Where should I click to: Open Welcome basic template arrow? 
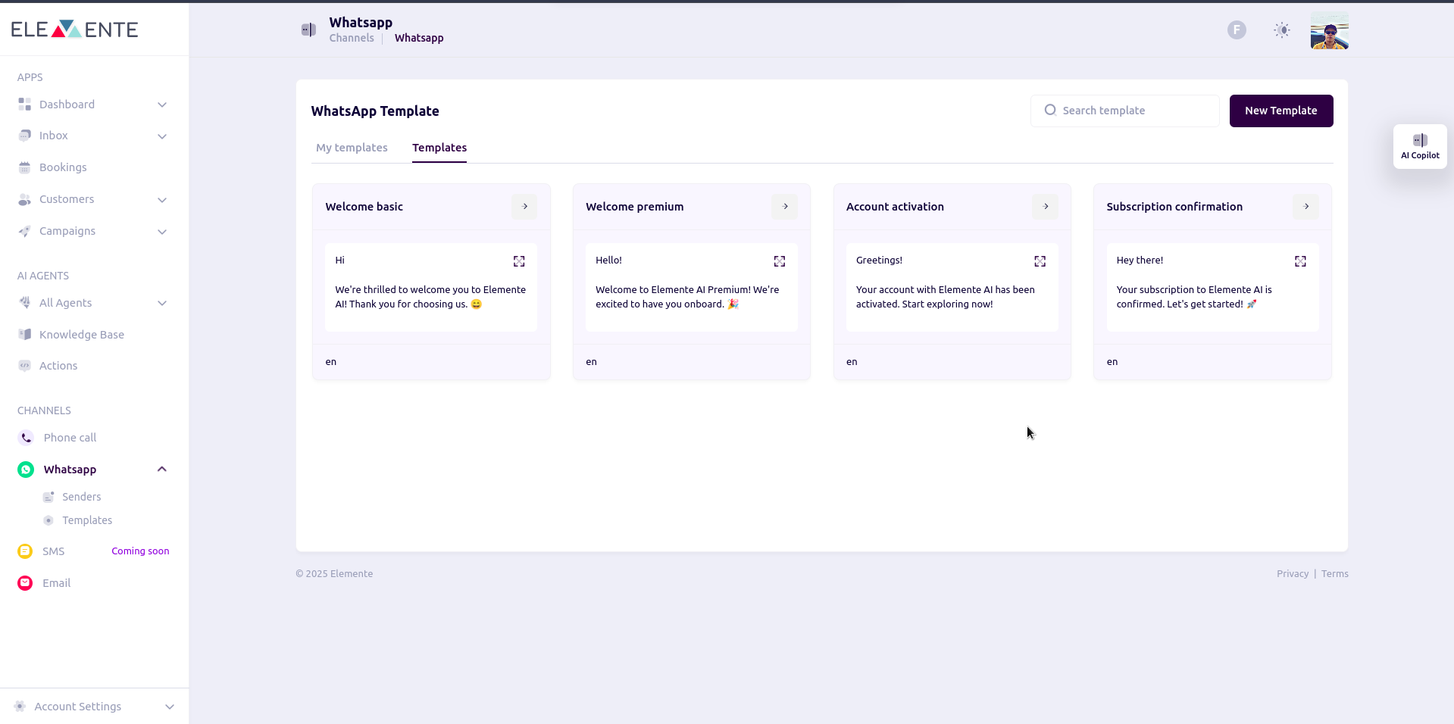pos(524,206)
